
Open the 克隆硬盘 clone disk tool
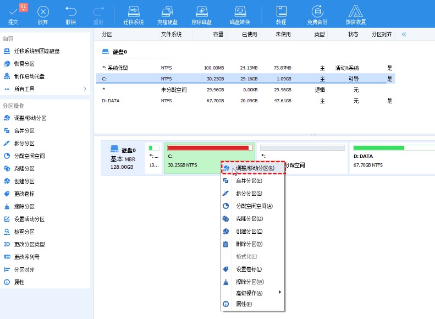click(168, 12)
